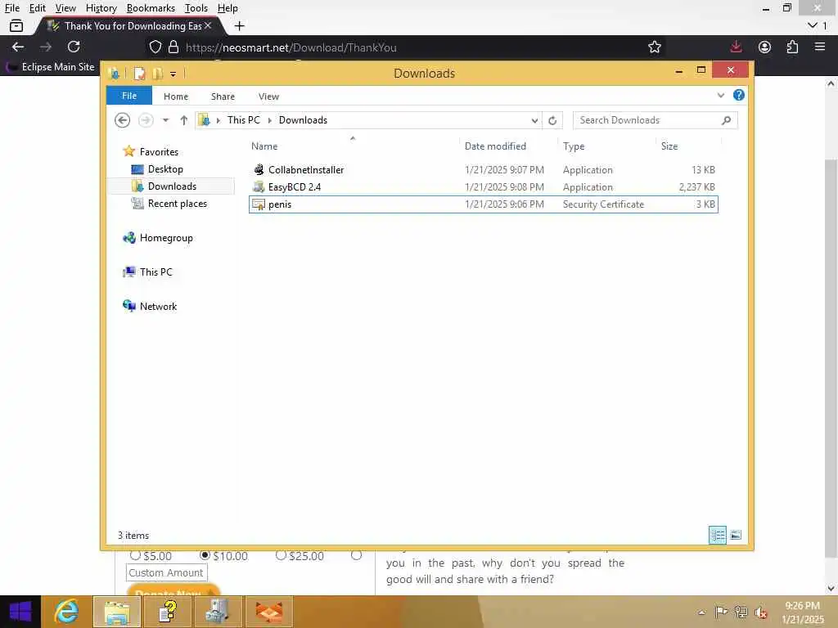Click the site security lock icon
Image resolution: width=838 pixels, height=628 pixels.
pyautogui.click(x=173, y=47)
